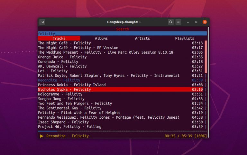The width and height of the screenshot is (247, 155).
Task: Switch to the Playlists tab
Action: (x=185, y=38)
